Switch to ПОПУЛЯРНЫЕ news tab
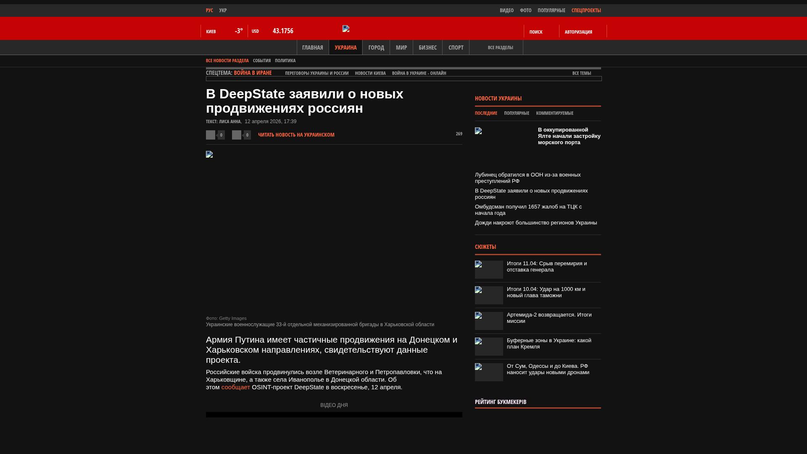The image size is (807, 454). [516, 113]
